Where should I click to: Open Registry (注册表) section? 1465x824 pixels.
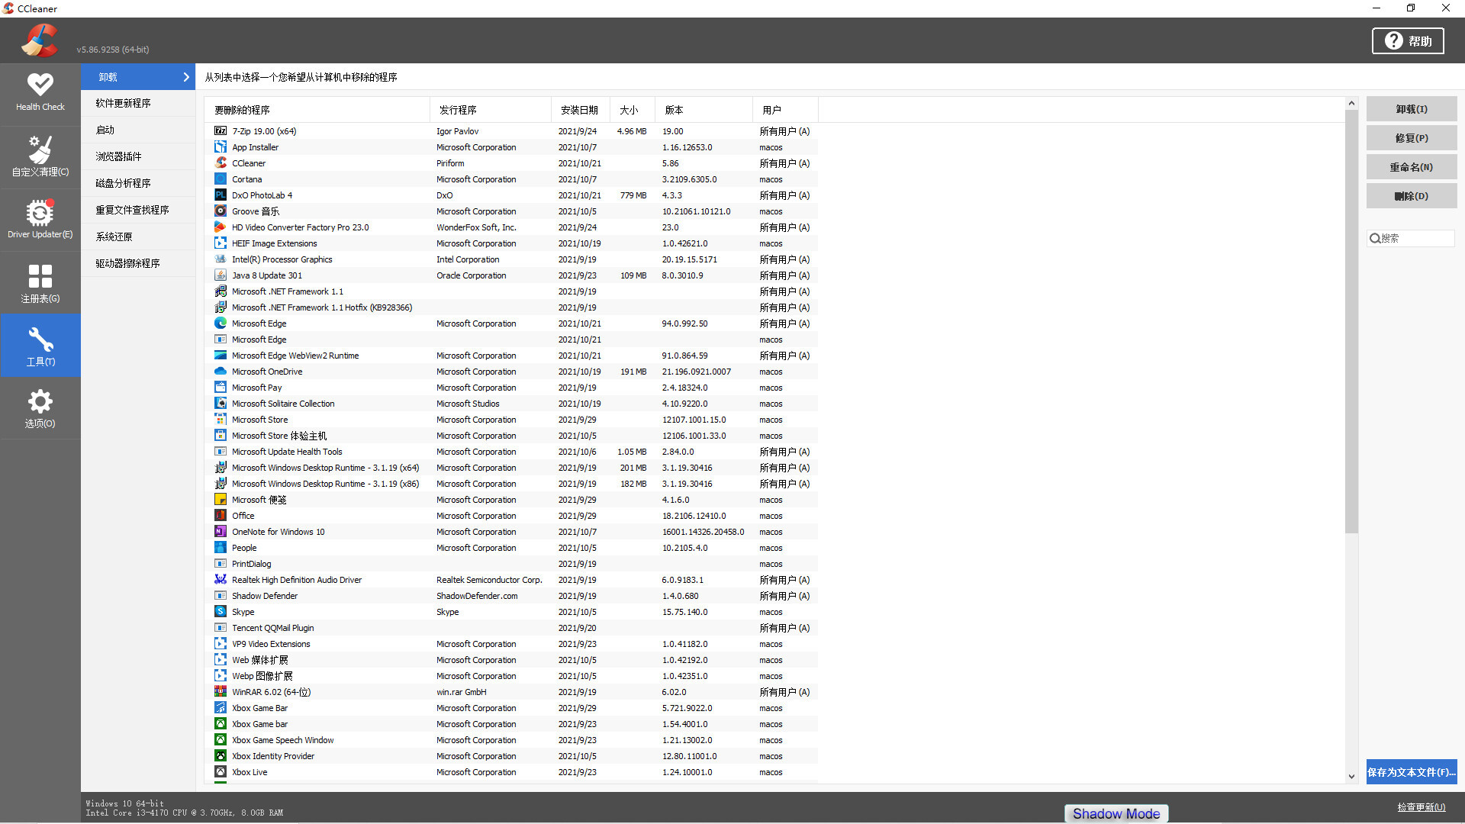point(40,283)
